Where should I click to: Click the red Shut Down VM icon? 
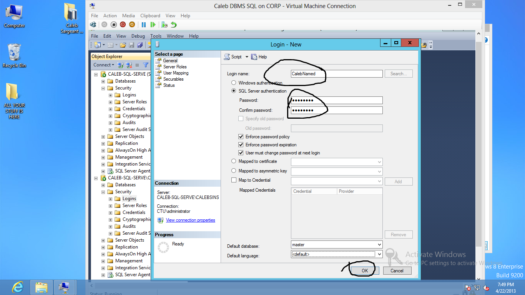click(123, 25)
